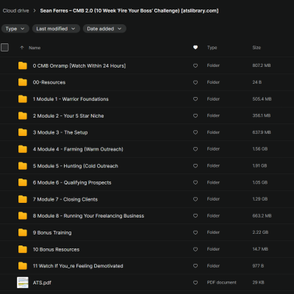Select the Module 2 Your 5 Star Niche folder icon

23,115
